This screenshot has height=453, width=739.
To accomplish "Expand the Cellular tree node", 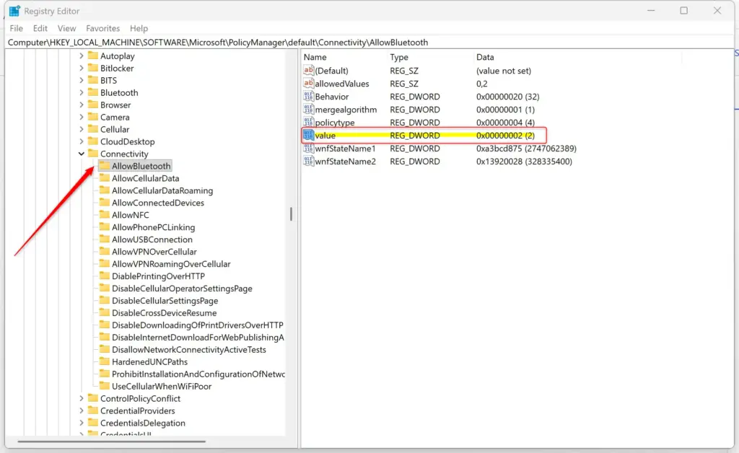I will pyautogui.click(x=81, y=129).
